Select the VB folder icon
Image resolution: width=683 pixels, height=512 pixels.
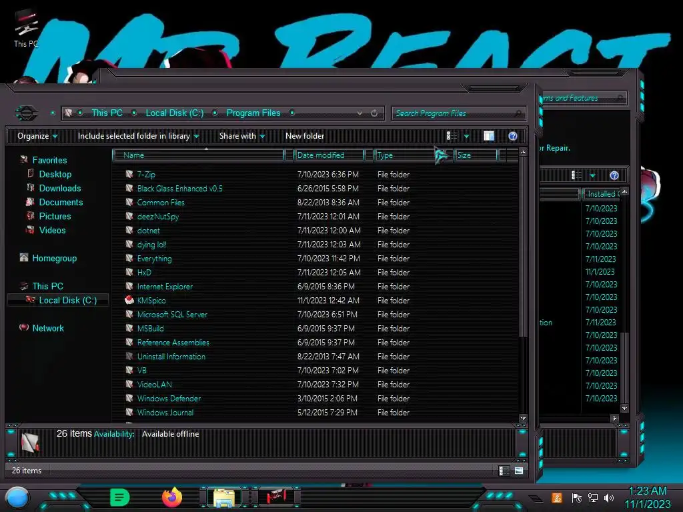[129, 370]
